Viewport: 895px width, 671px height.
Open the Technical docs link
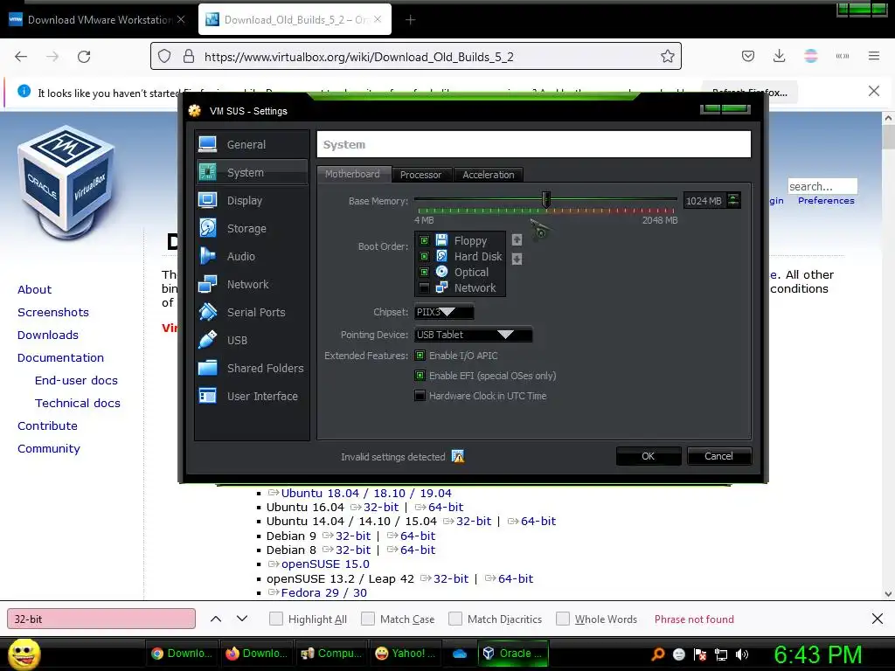(78, 403)
